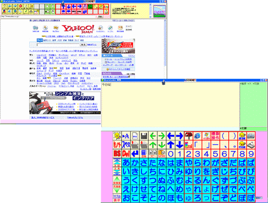Click the thin green down arrow key

pyautogui.click(x=162, y=145)
